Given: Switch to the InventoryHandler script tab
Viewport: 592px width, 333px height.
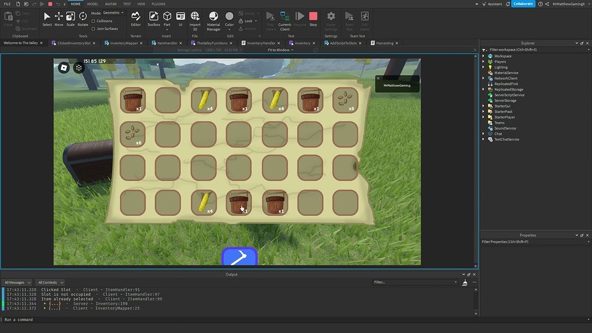Looking at the screenshot, I should pyautogui.click(x=261, y=42).
